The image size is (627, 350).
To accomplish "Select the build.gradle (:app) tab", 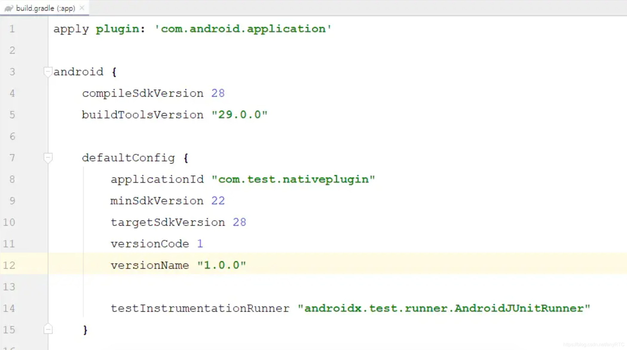I will point(45,8).
